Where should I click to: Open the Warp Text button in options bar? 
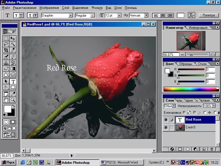(191, 15)
